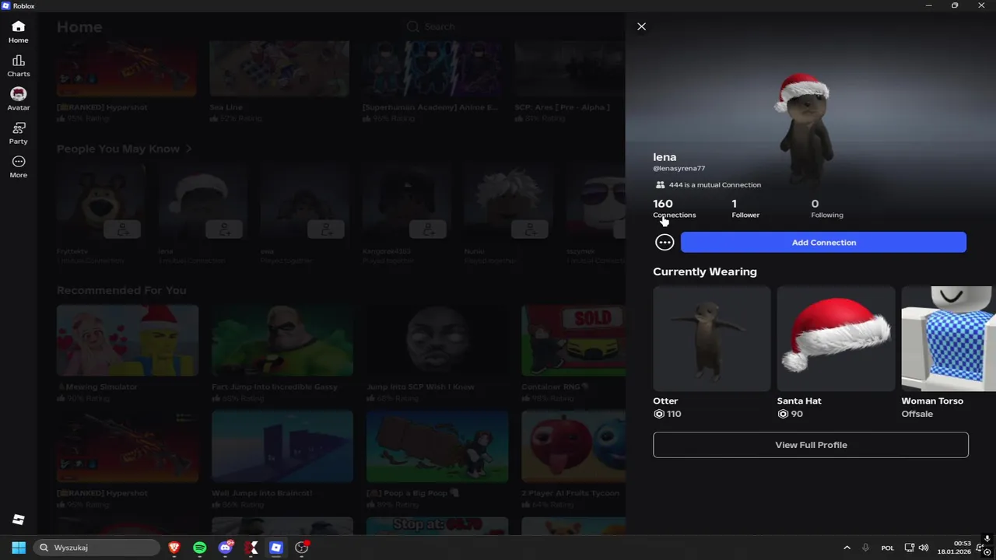Open Sea Line game thumbnail

pyautogui.click(x=279, y=68)
